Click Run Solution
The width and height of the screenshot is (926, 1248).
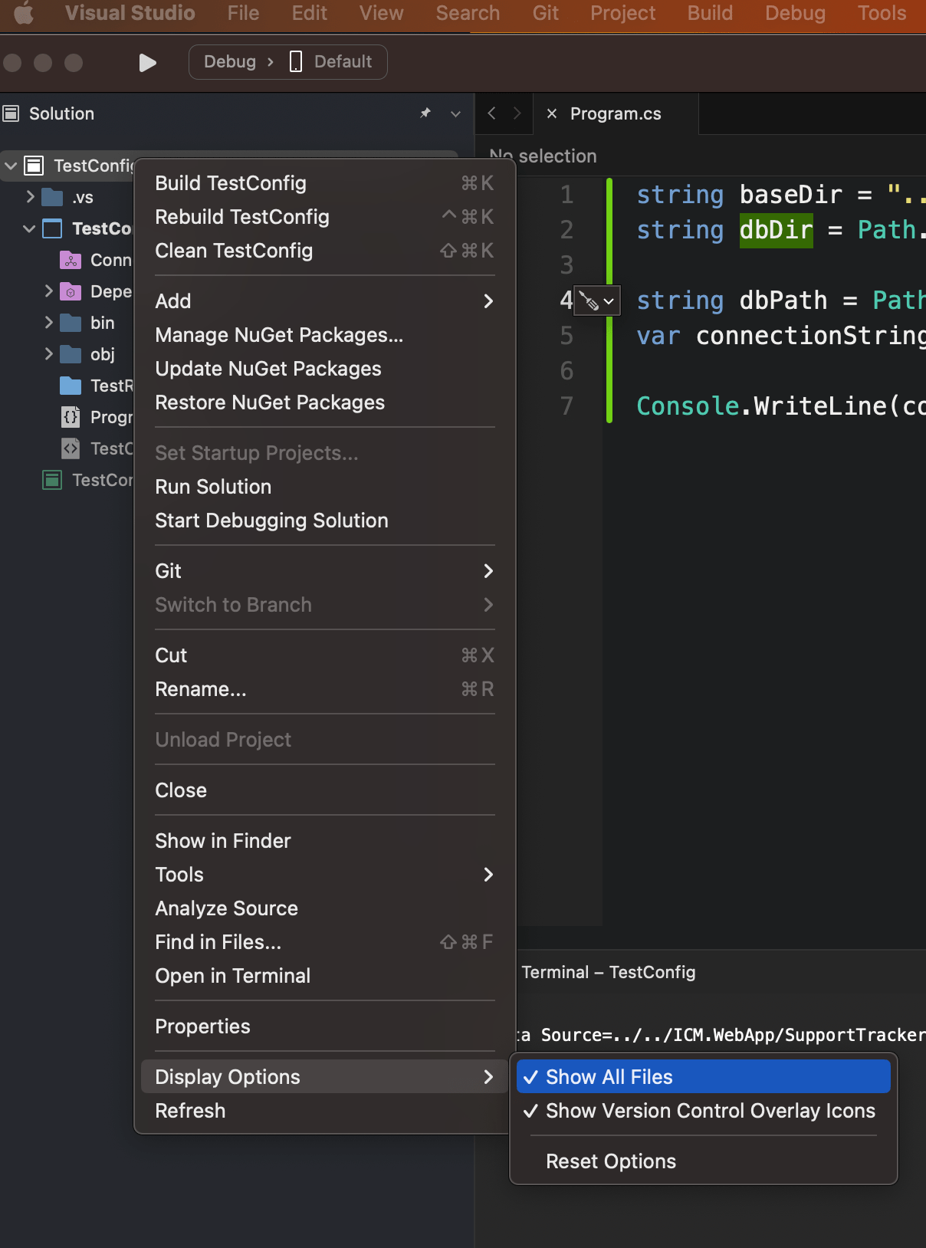(325, 487)
